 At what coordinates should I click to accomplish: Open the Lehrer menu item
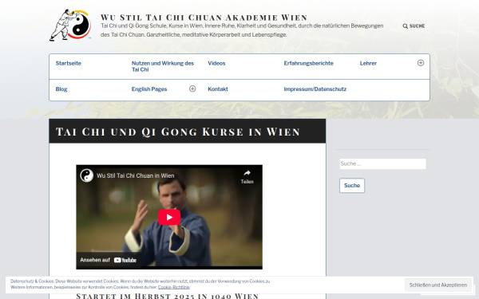point(368,64)
